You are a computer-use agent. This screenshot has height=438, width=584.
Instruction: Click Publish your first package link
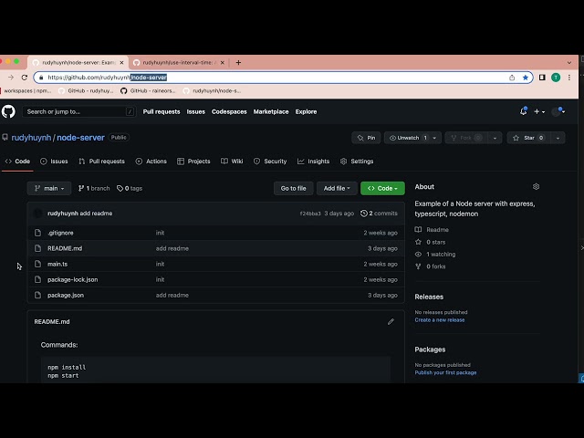tap(445, 372)
